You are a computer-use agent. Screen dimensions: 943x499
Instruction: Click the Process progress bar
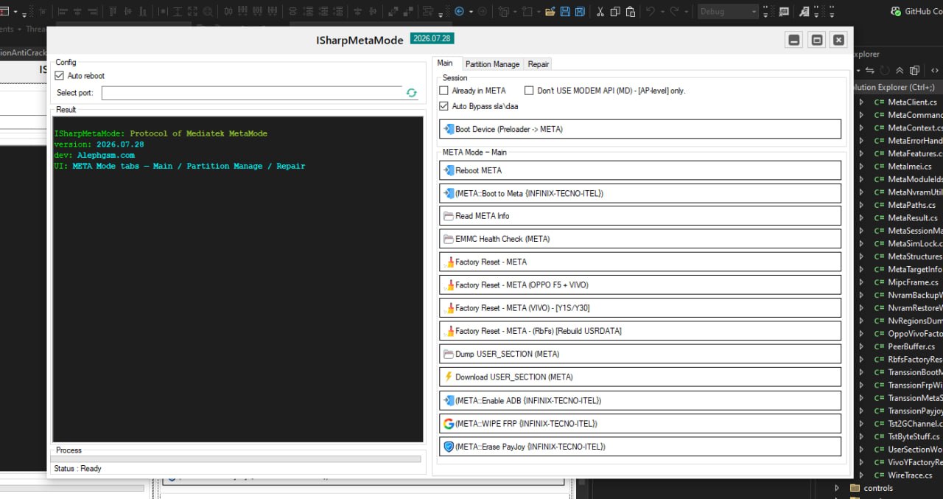click(x=237, y=458)
